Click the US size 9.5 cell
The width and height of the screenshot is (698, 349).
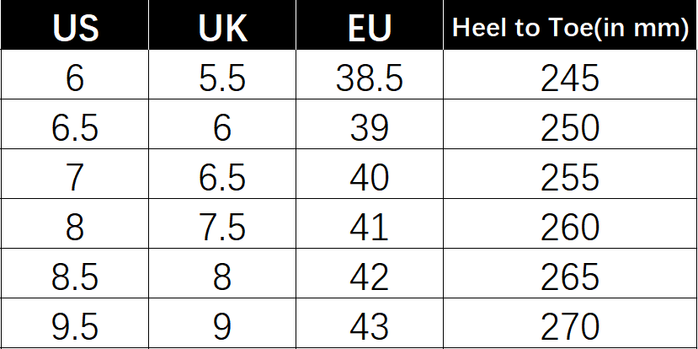(74, 323)
